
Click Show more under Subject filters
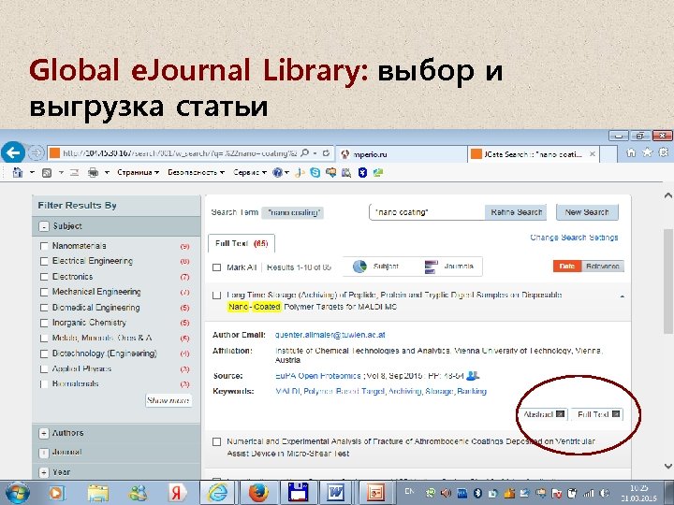[x=168, y=400]
